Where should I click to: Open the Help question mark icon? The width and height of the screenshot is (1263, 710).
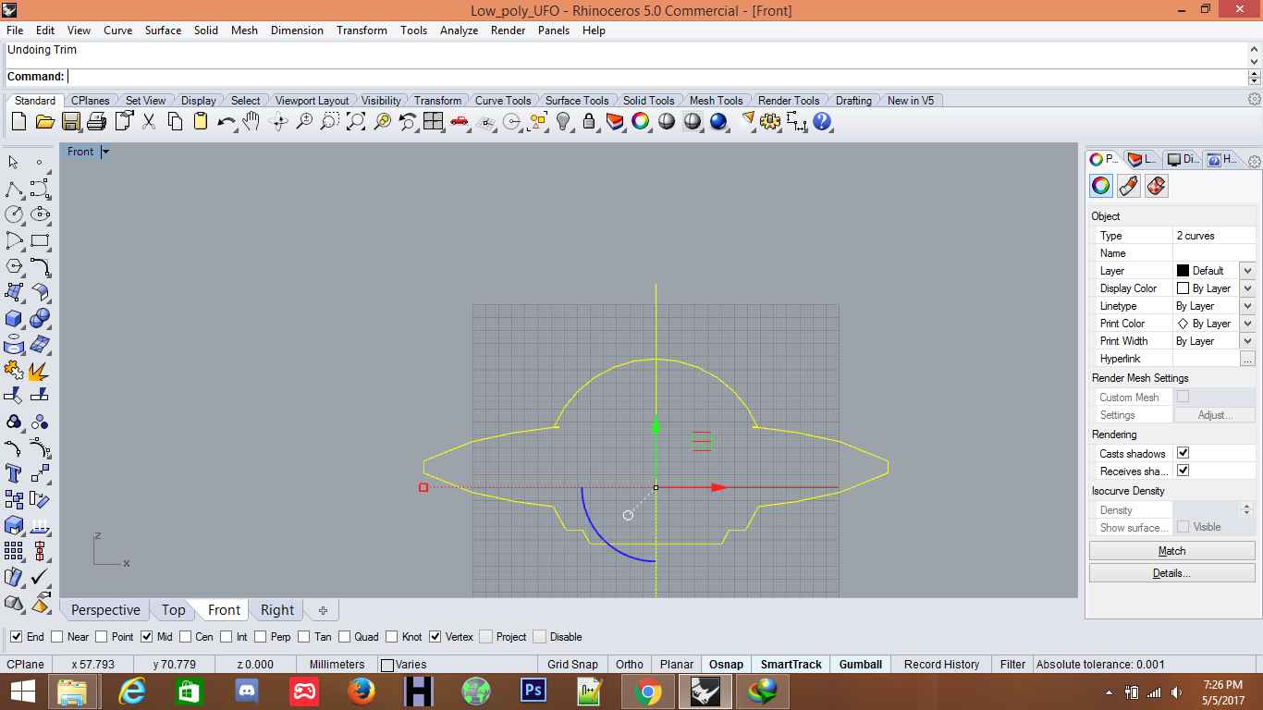click(x=822, y=121)
